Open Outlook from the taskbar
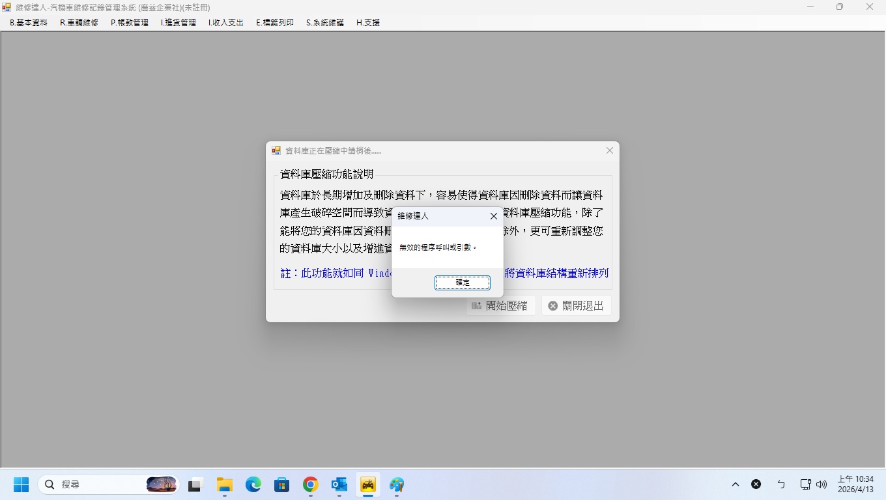 coord(339,485)
